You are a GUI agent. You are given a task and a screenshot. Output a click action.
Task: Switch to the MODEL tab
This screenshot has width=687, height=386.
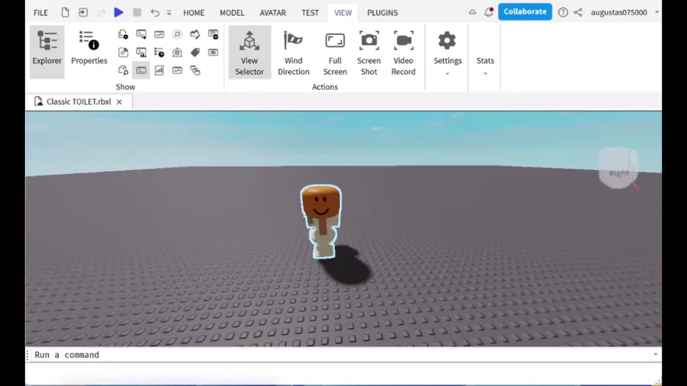pyautogui.click(x=232, y=13)
